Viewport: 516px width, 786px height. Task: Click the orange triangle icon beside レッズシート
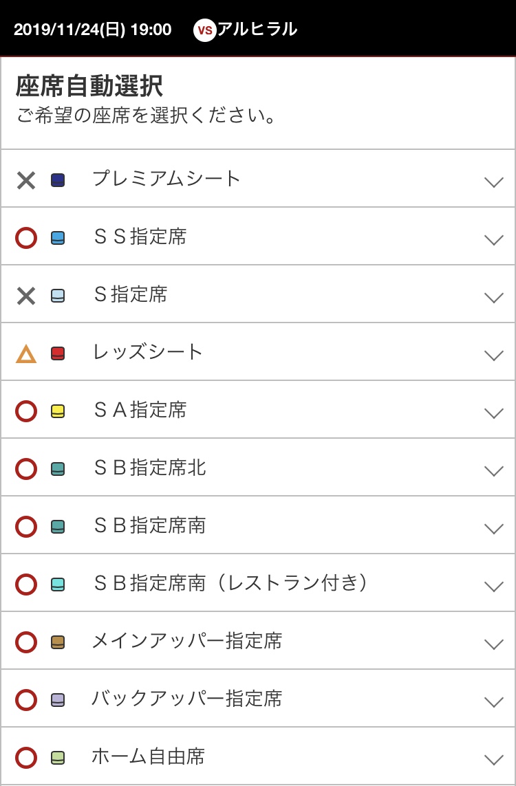(x=26, y=354)
